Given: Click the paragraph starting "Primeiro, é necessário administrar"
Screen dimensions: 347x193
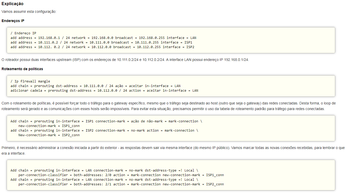Looking at the screenshot, I should pyautogui.click(x=173, y=151).
